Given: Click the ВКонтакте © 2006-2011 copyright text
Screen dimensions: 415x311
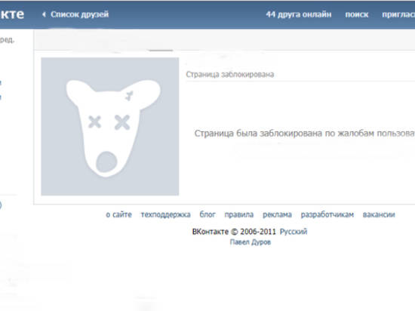Looking at the screenshot, I should pyautogui.click(x=234, y=232).
